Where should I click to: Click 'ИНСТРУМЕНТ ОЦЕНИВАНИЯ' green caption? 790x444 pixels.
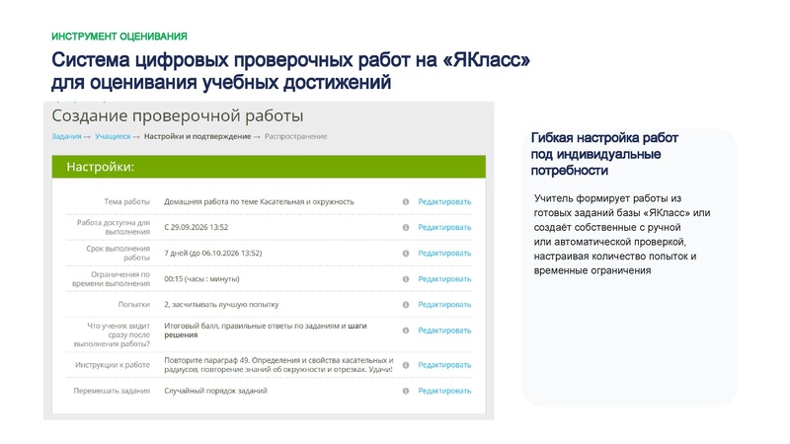click(x=119, y=37)
